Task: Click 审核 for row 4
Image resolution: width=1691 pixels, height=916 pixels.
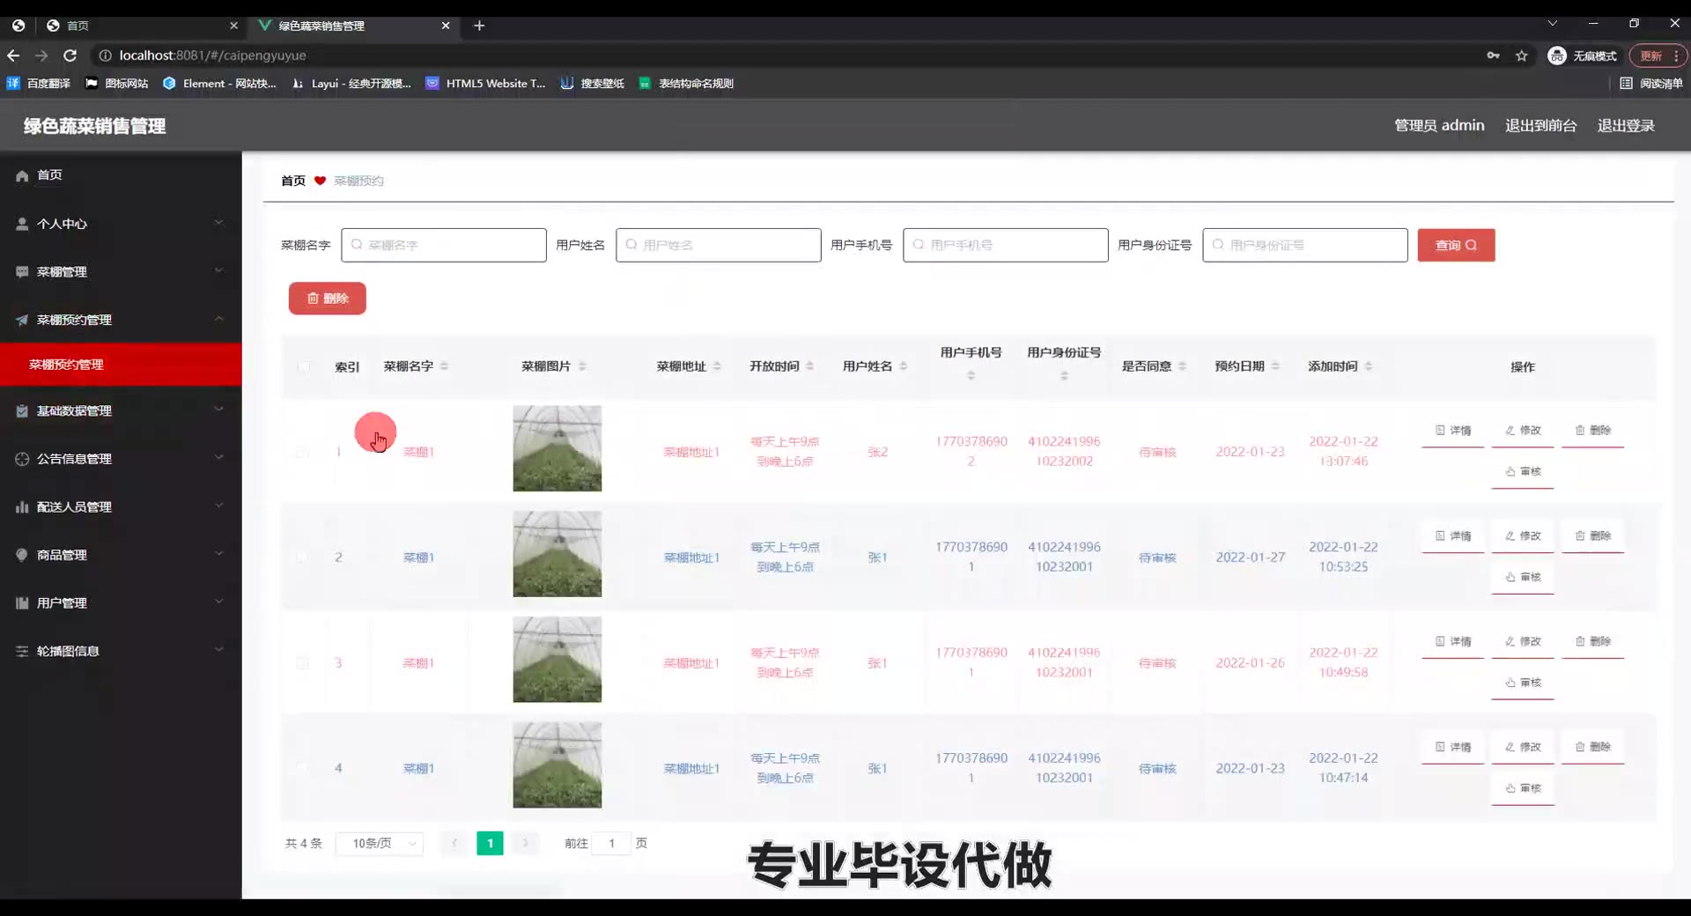Action: (x=1523, y=788)
